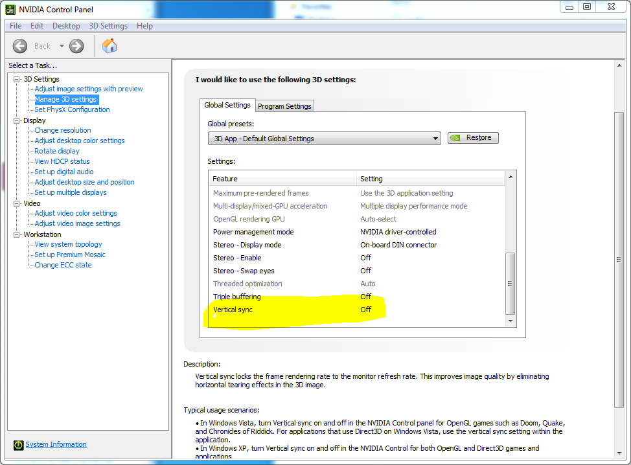Open Set up multiple displays
This screenshot has width=631, height=465.
(x=71, y=193)
